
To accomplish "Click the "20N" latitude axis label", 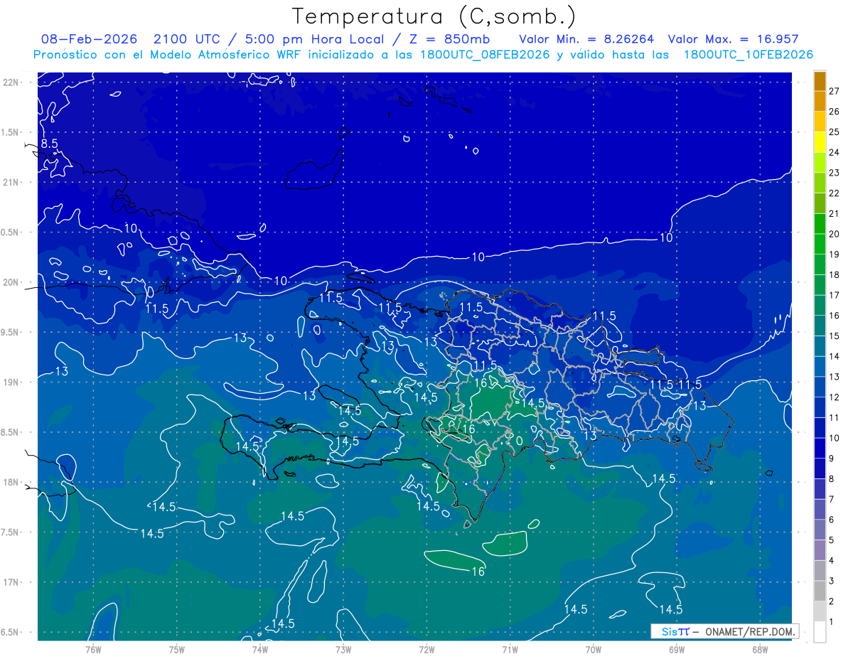I will pos(11,282).
